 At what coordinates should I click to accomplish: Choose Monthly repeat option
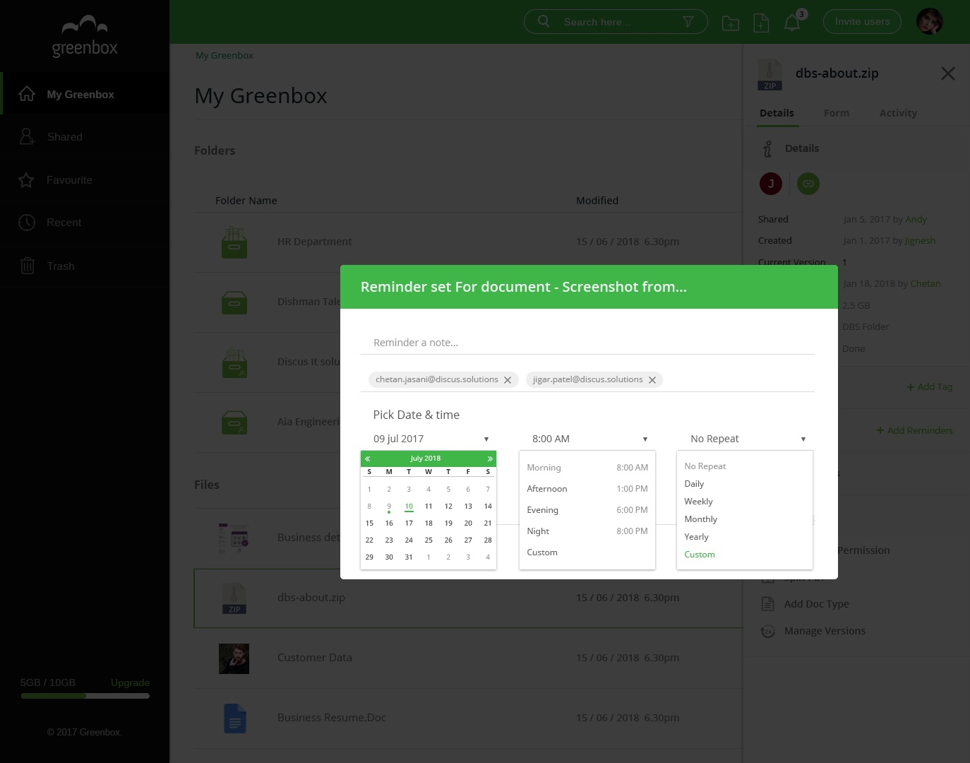pos(700,519)
